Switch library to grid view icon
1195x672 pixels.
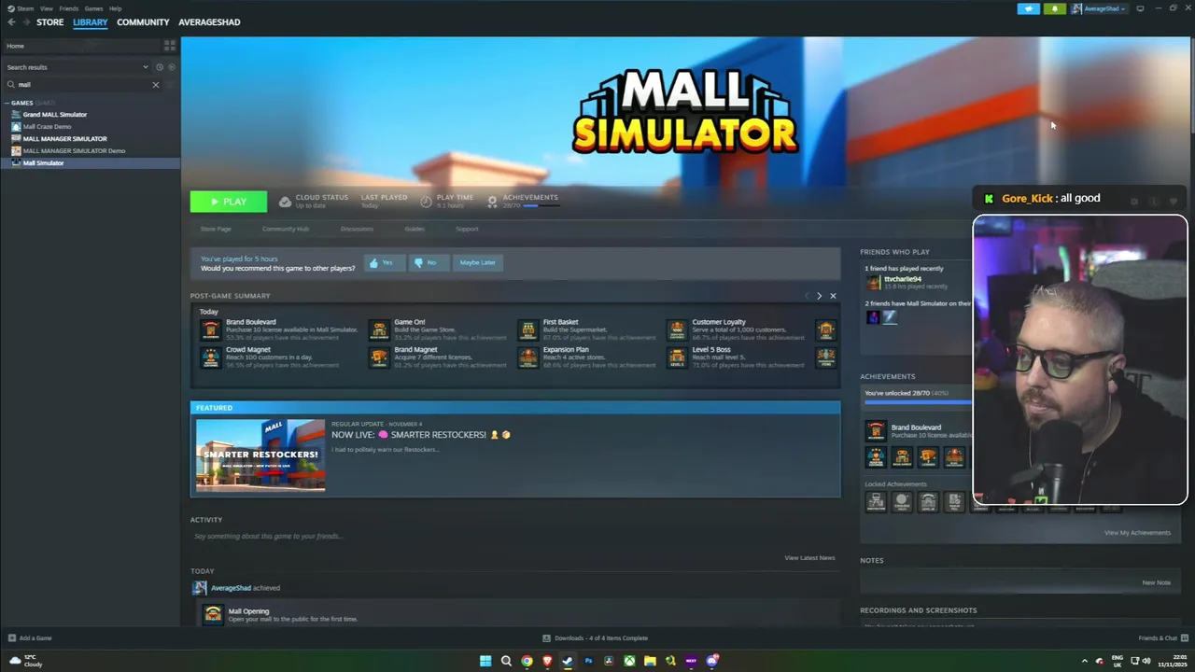coord(170,45)
